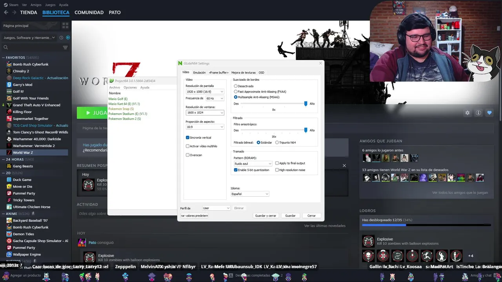Click the Killing Floor game icon
The image size is (502, 282).
(x=9, y=112)
